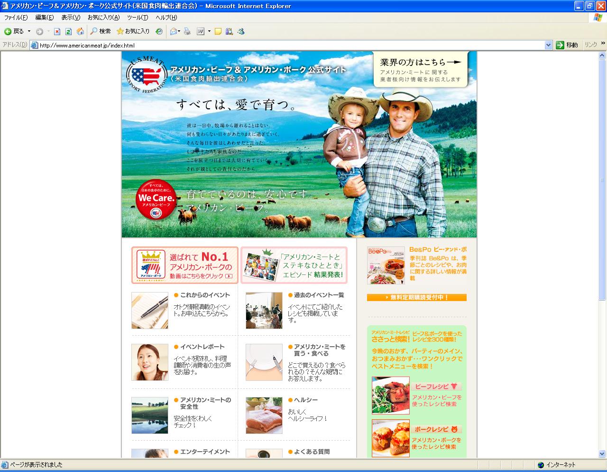This screenshot has width=607, height=472.
Task: Go to Home page icon
Action: coord(80,31)
